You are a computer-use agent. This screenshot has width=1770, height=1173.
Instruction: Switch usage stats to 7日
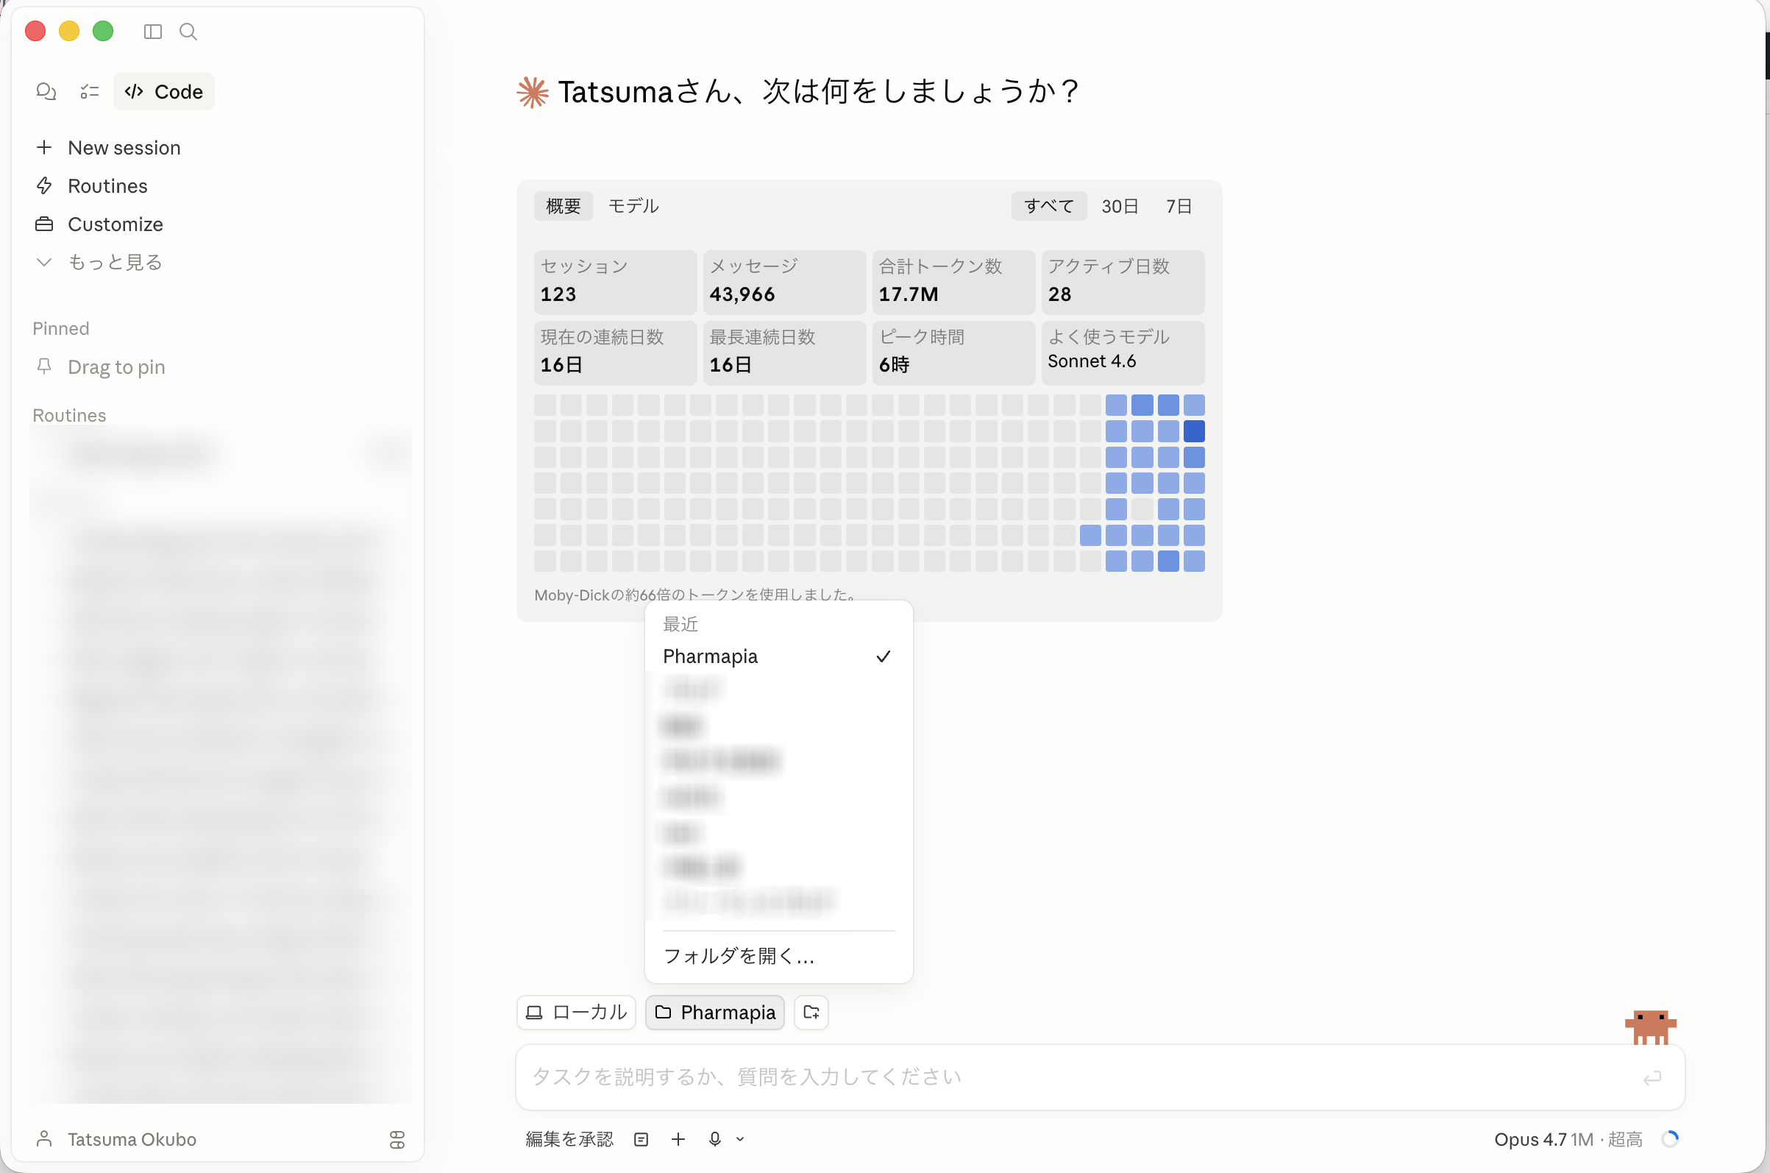coord(1179,206)
